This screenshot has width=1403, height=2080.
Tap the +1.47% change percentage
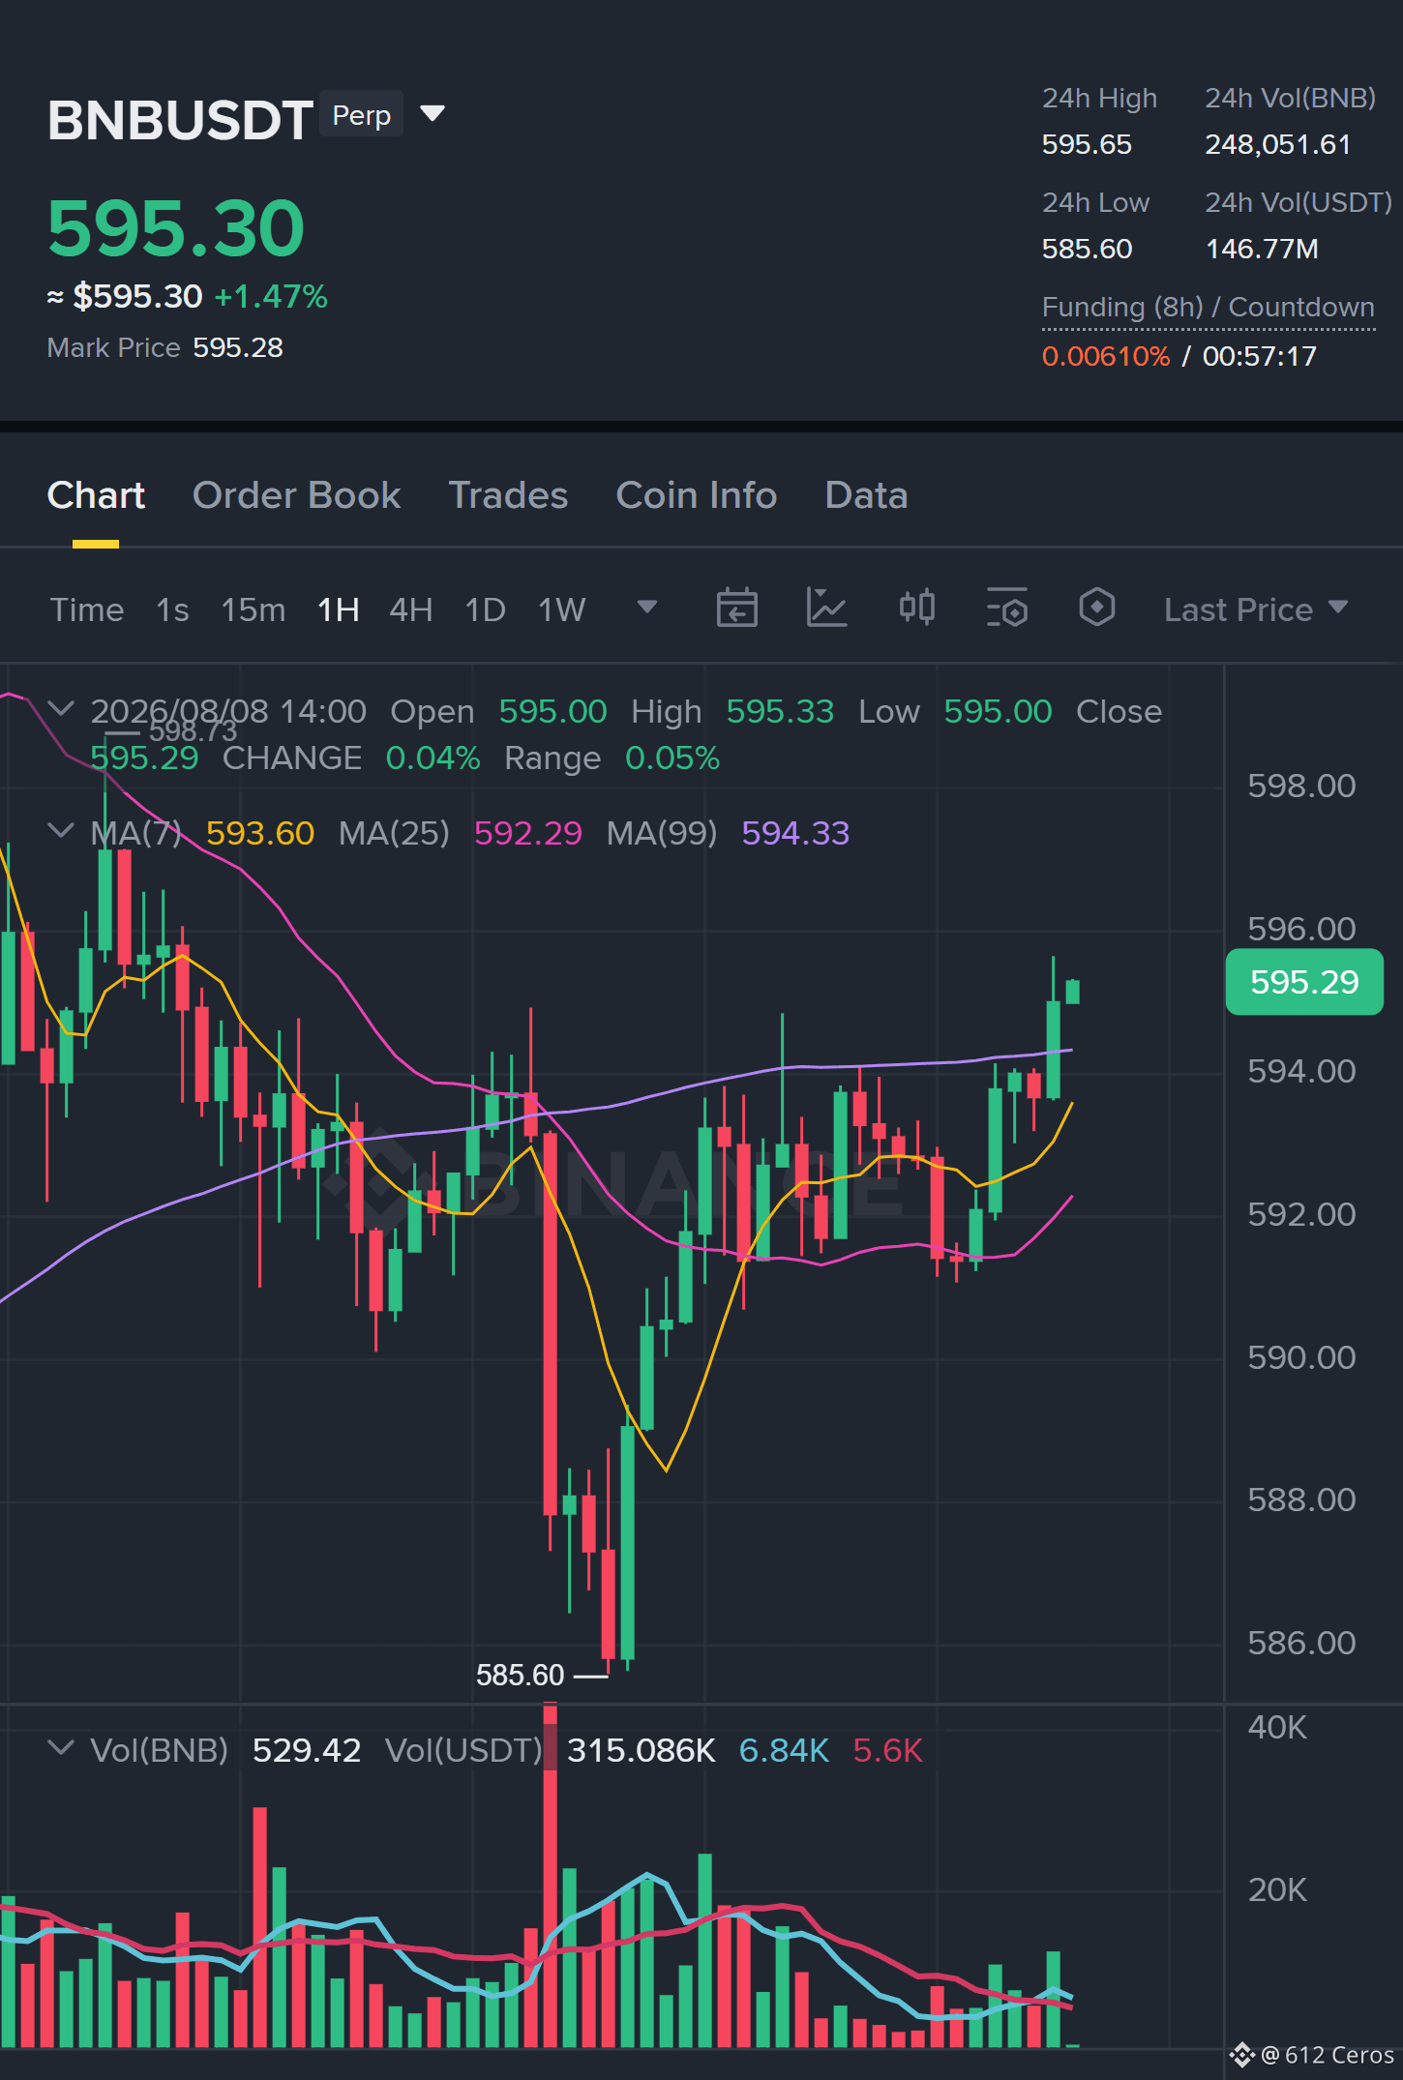click(x=271, y=296)
